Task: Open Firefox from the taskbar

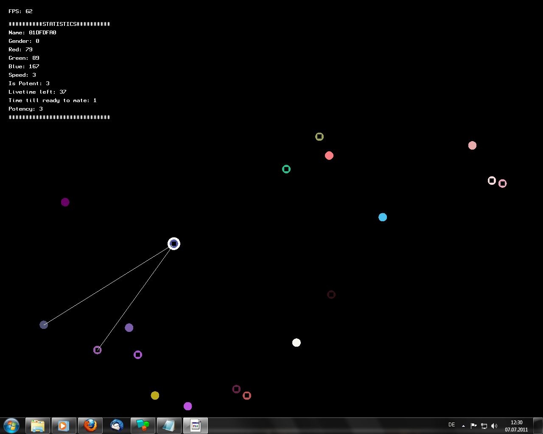Action: (x=90, y=425)
